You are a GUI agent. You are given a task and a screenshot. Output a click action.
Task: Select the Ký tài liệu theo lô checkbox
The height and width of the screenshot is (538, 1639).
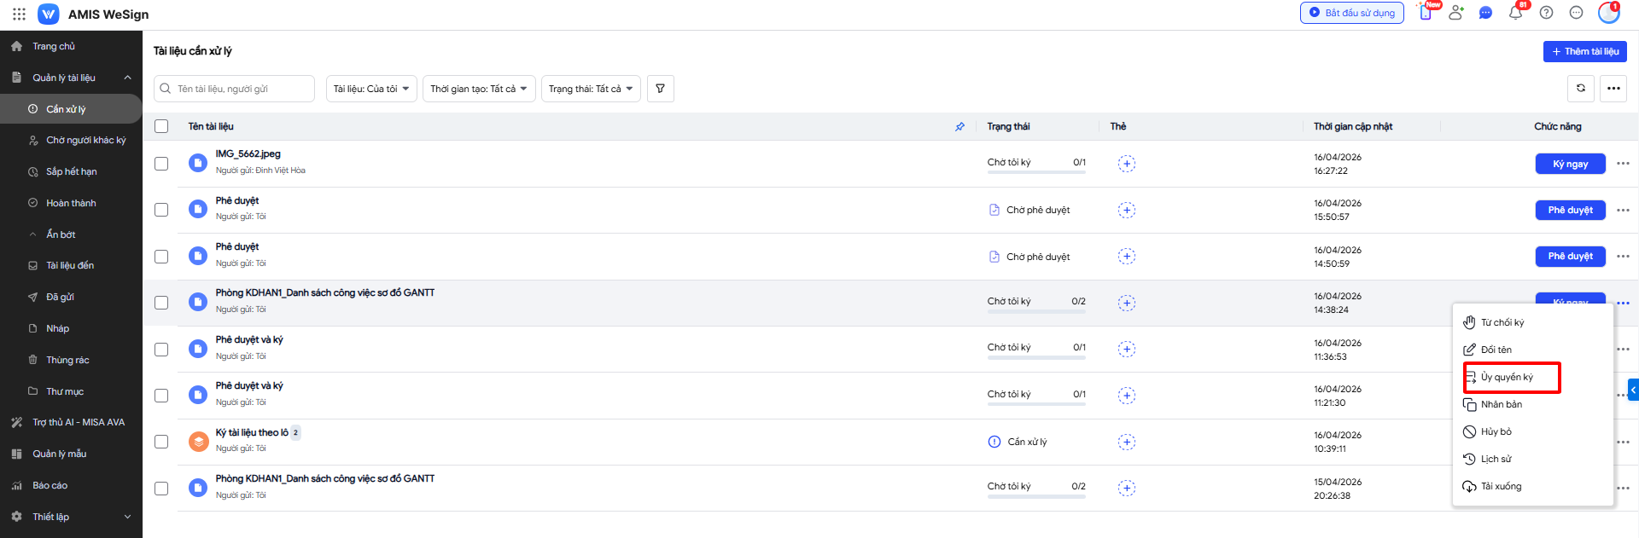[161, 442]
